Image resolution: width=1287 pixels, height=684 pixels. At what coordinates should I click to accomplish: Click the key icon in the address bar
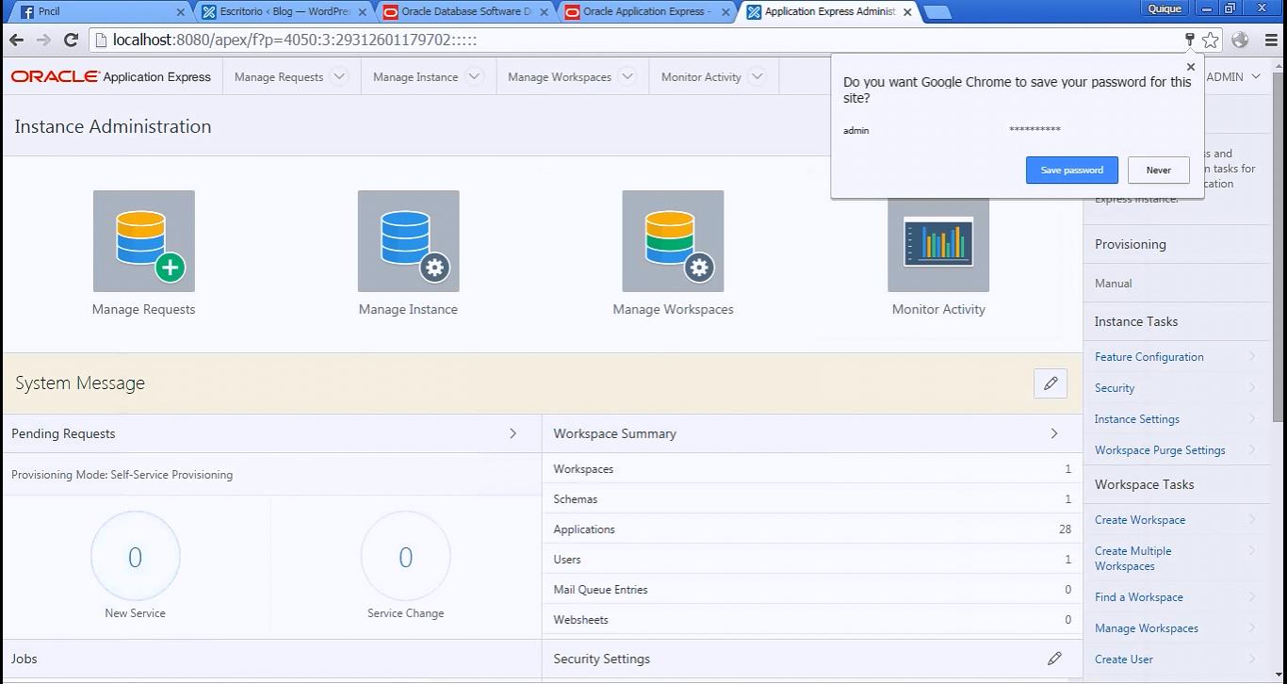[1189, 40]
